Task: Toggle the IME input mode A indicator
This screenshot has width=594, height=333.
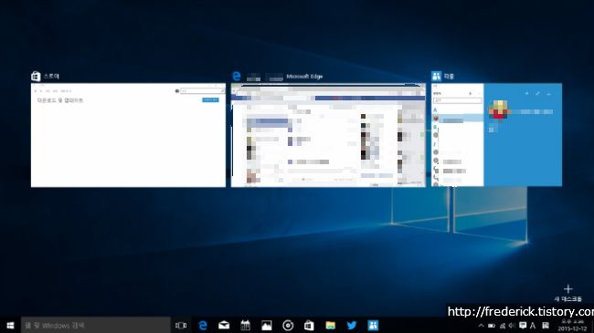Action: (x=533, y=326)
